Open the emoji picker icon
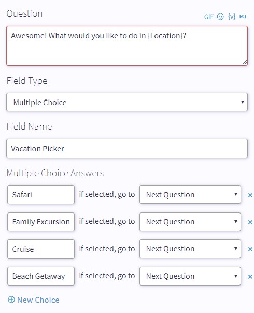254x313 pixels. pyautogui.click(x=220, y=17)
